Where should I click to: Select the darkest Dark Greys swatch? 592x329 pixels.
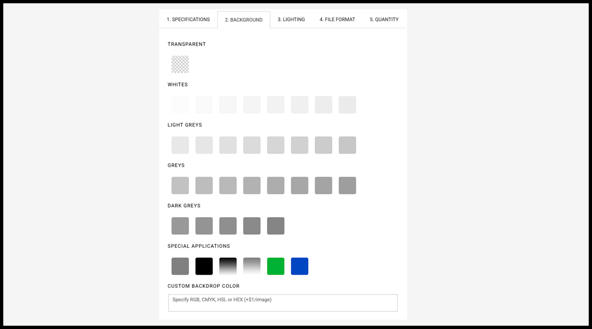coord(275,226)
